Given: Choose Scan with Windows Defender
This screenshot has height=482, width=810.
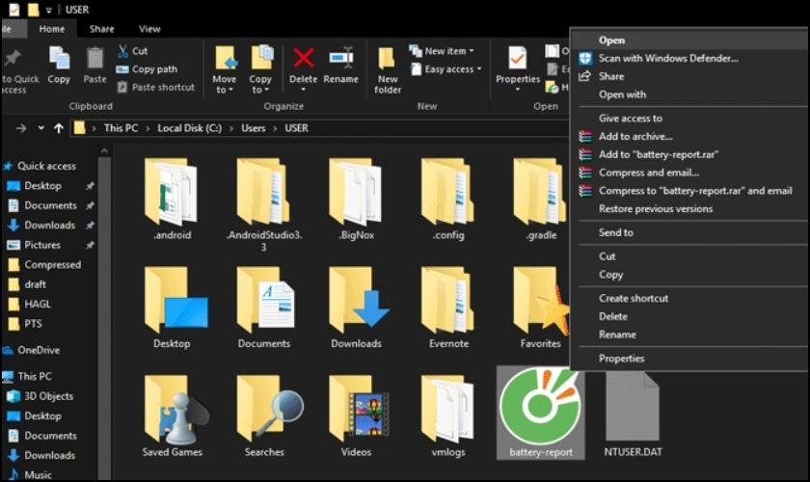Looking at the screenshot, I should click(x=689, y=59).
